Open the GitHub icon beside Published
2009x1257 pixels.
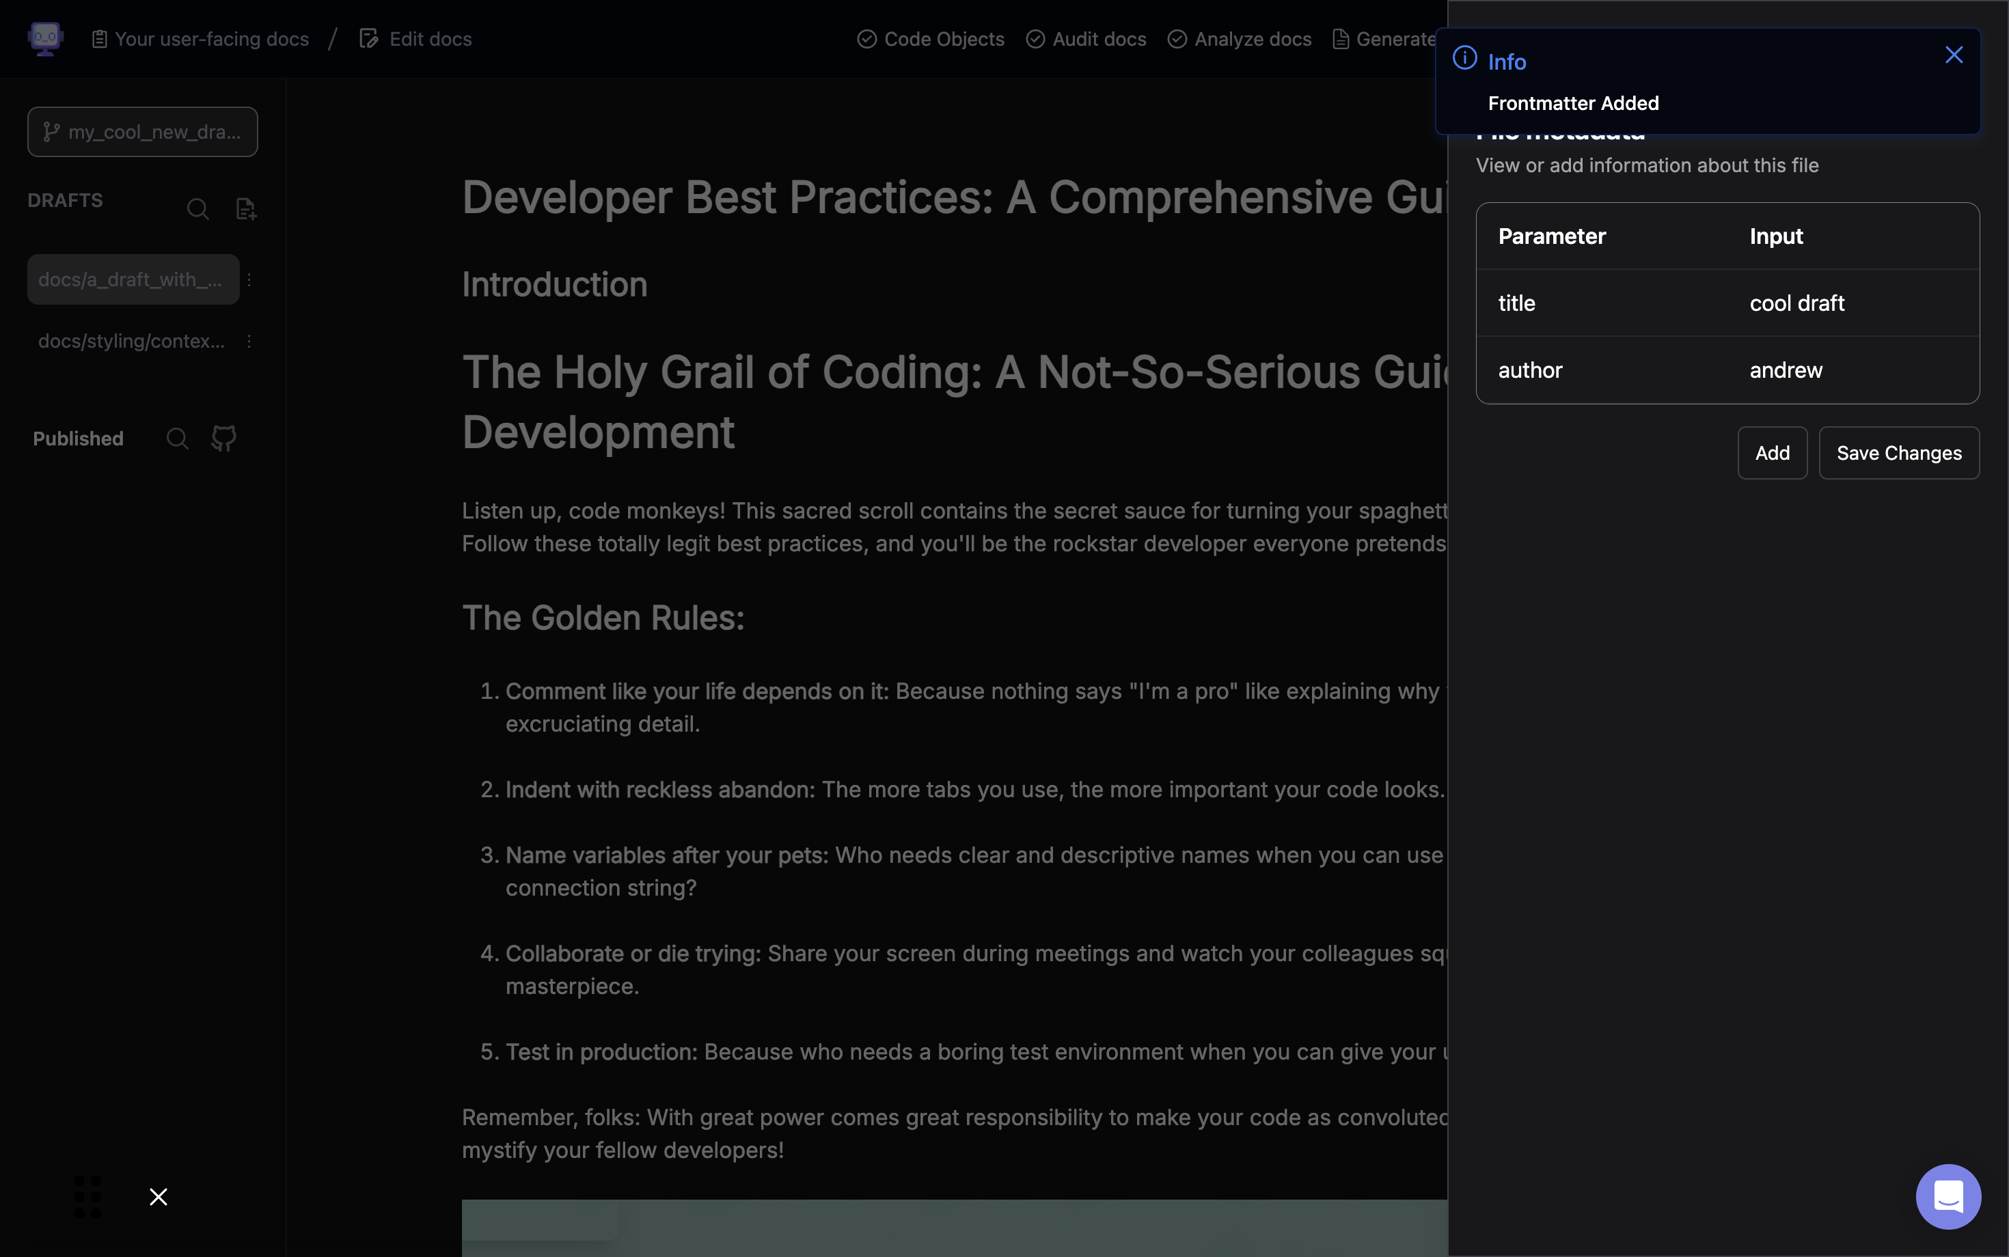(x=223, y=438)
